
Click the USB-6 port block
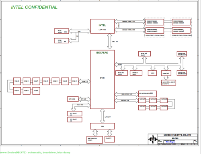pyautogui.click(x=17, y=81)
